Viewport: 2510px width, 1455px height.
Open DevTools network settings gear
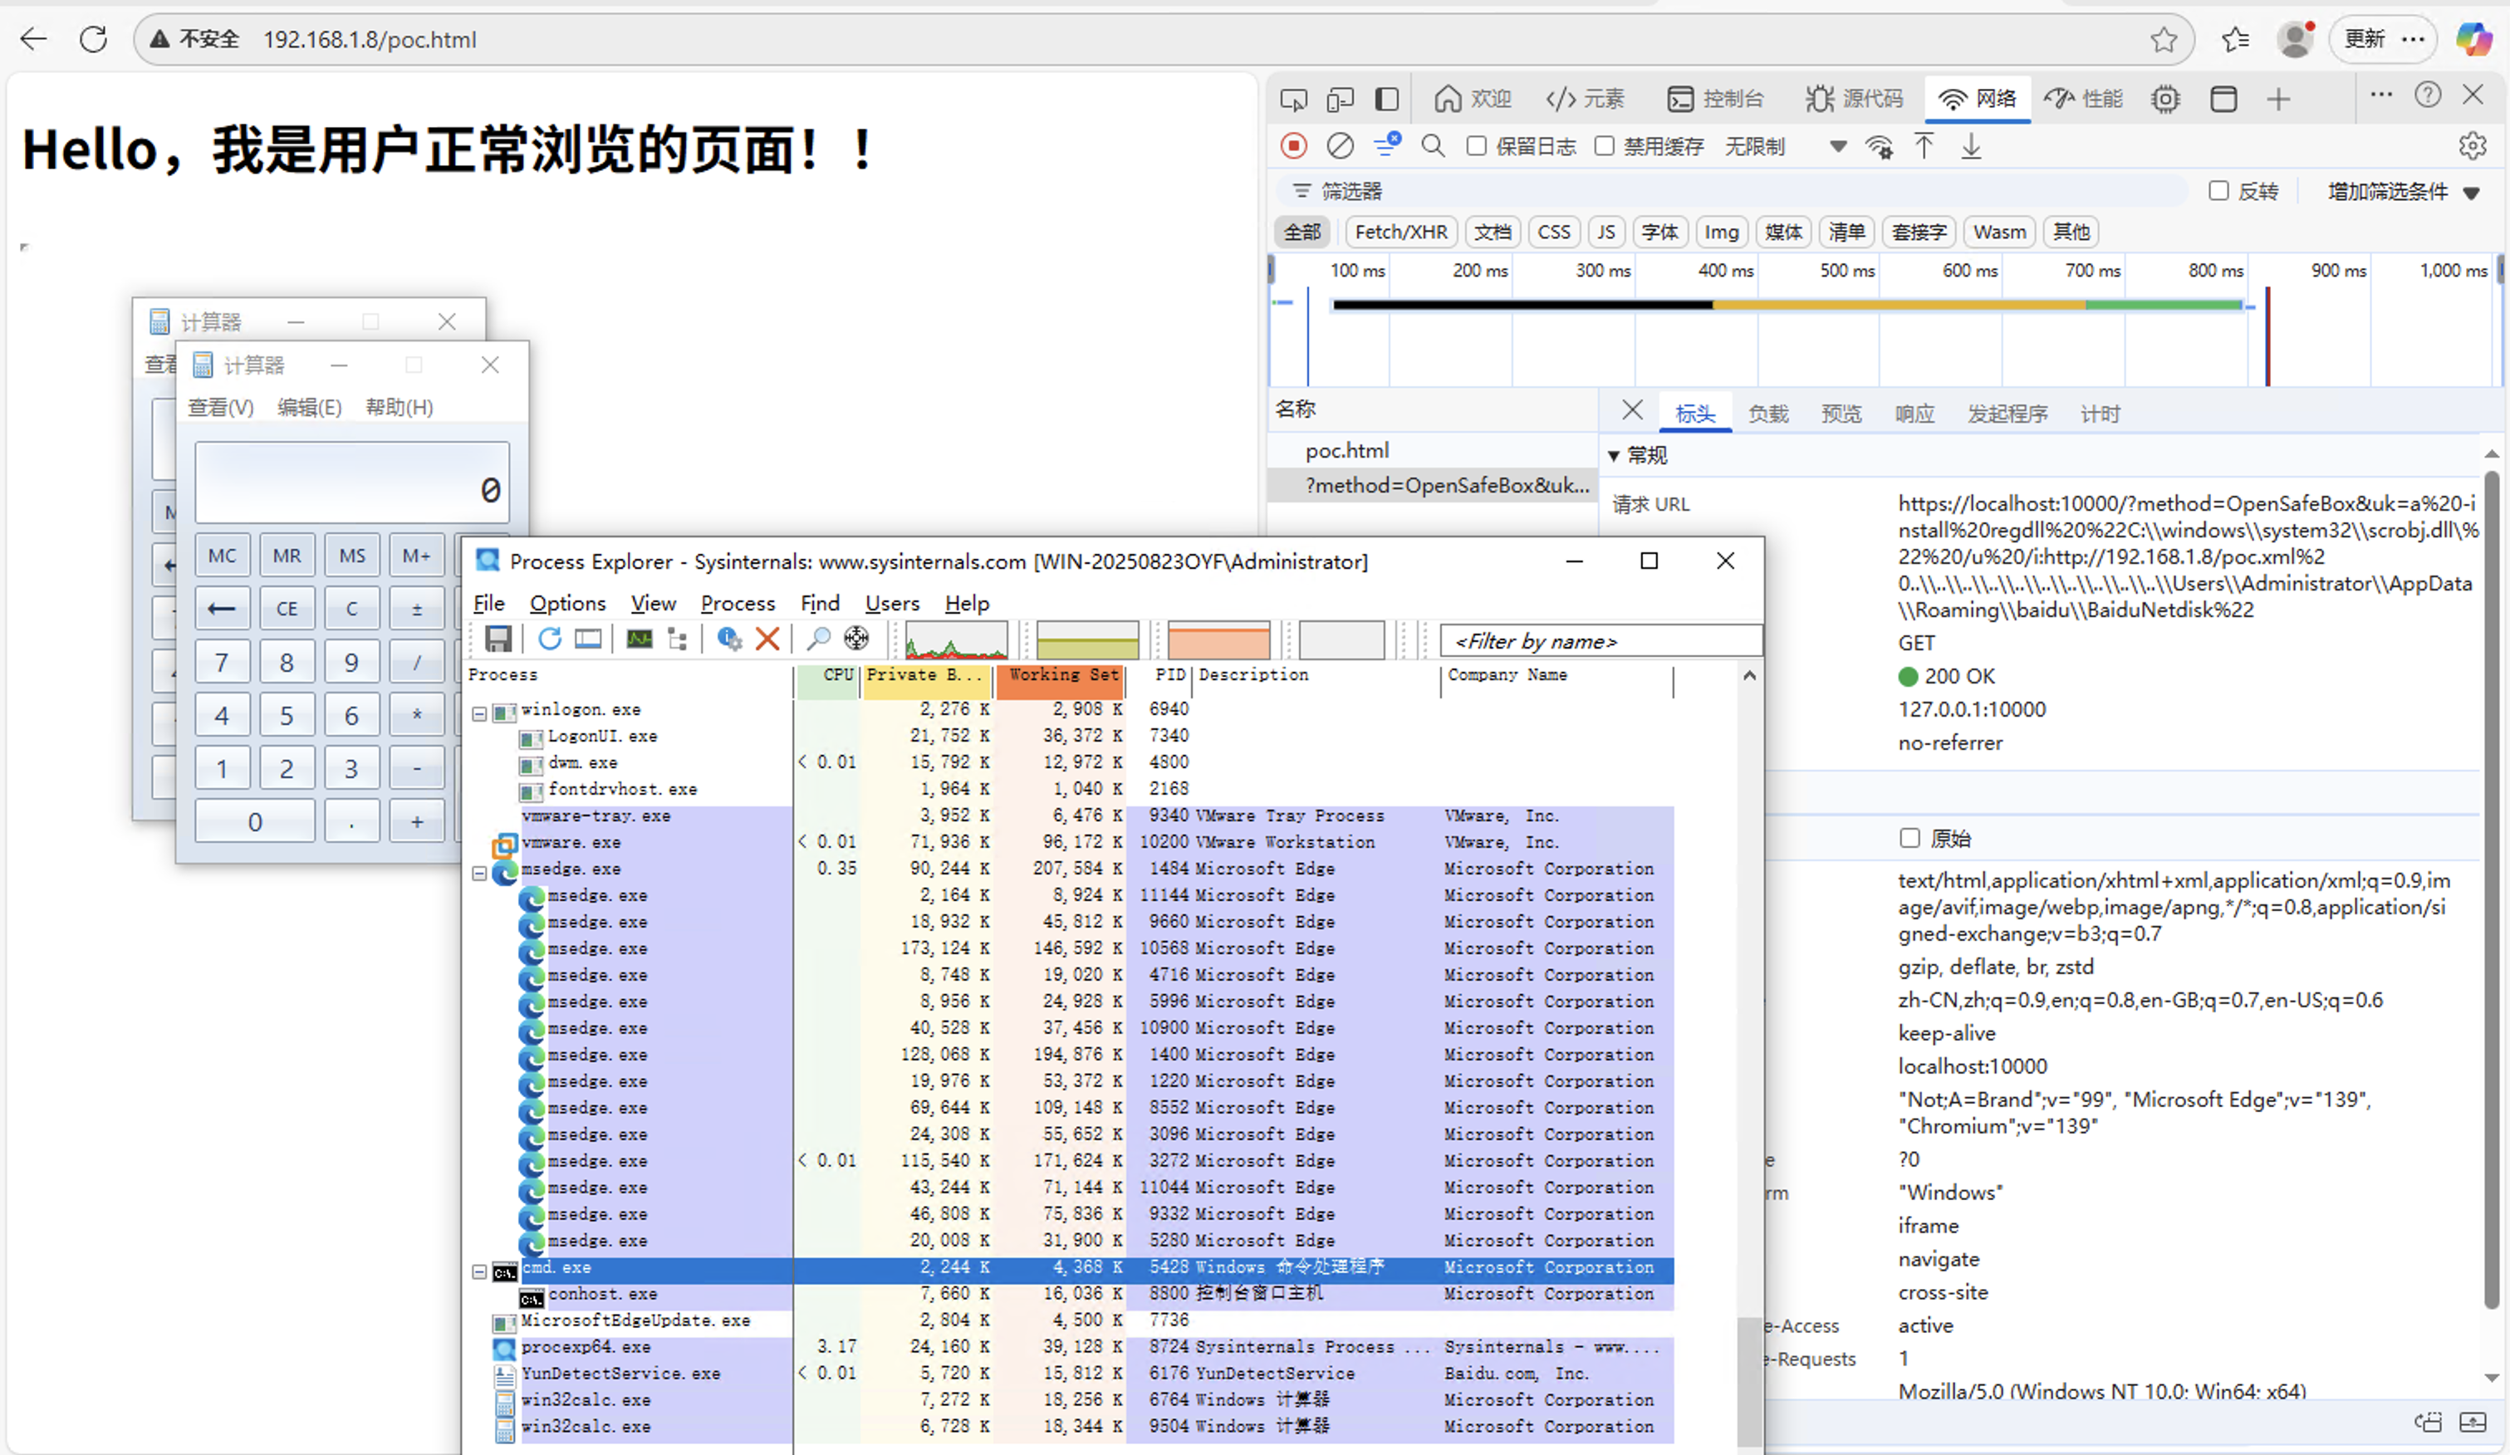(x=2472, y=146)
